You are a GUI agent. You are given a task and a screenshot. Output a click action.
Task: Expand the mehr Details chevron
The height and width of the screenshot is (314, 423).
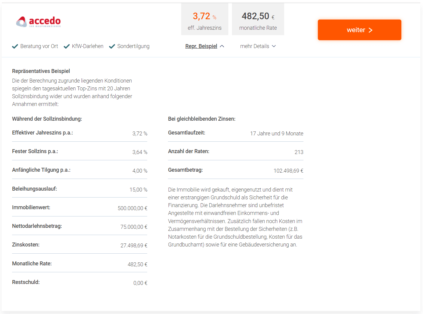coord(274,46)
